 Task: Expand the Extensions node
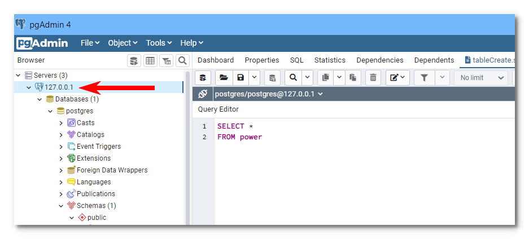[x=61, y=158]
